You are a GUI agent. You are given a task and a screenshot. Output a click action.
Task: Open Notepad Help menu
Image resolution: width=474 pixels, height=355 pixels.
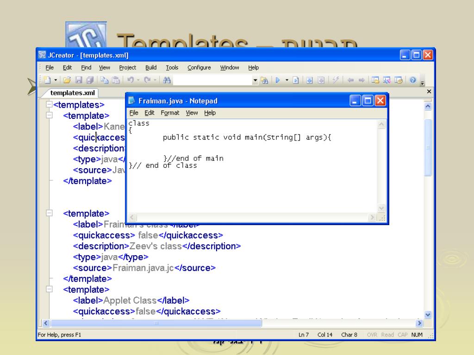click(210, 113)
